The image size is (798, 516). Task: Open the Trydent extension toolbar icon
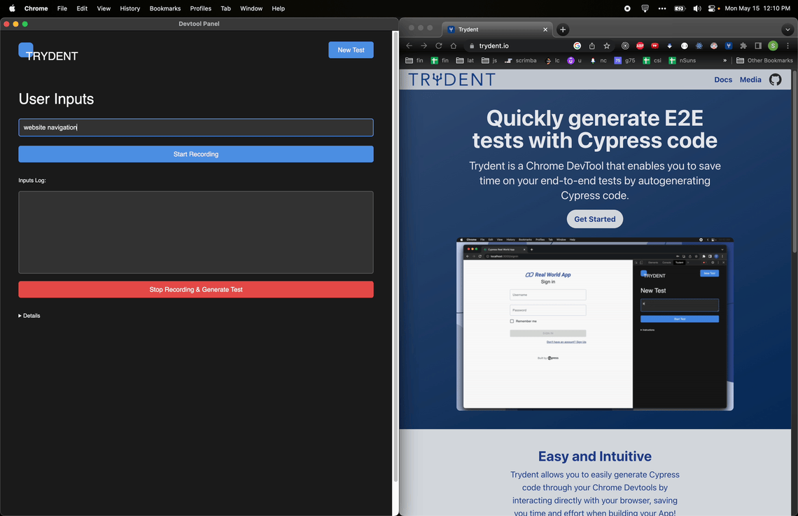pos(727,46)
